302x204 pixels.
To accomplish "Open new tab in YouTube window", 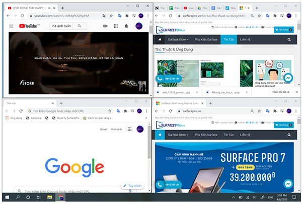I will point(62,8).
